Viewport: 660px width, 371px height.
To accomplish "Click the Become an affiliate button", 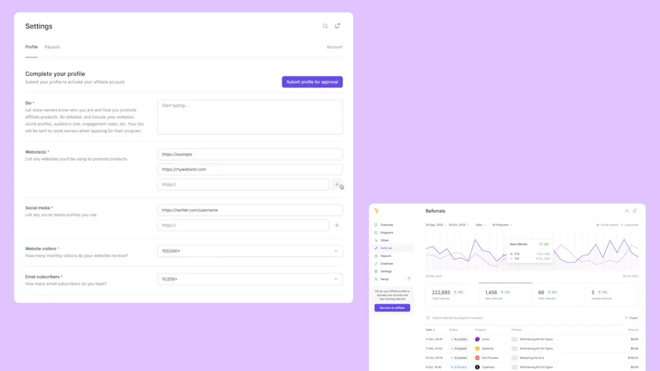I will pos(392,308).
